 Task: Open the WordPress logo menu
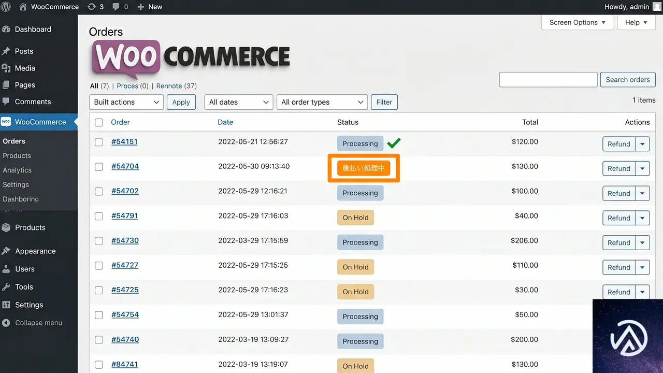(6, 7)
